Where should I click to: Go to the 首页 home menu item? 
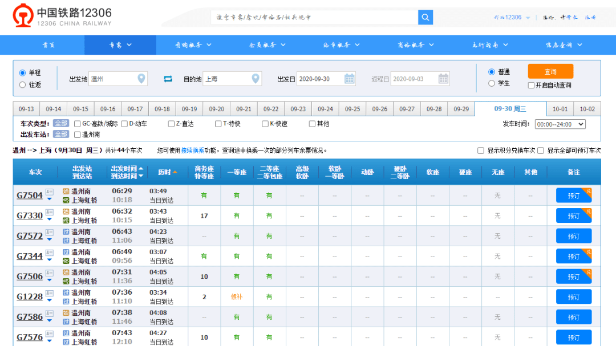point(48,45)
